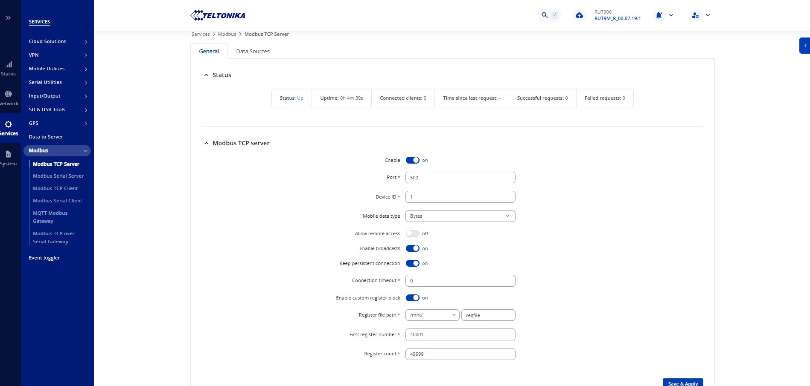Open Register file path /mnt/ dropdown
This screenshot has height=386, width=810.
(x=432, y=315)
